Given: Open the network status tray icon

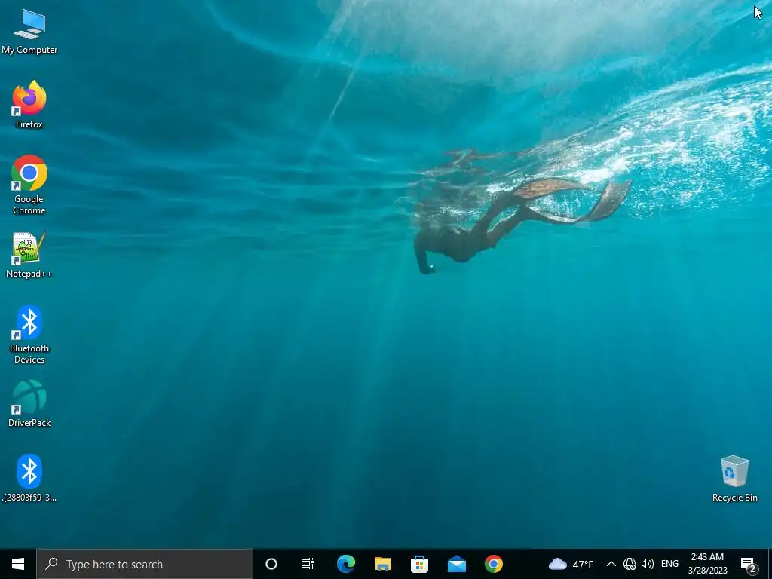Looking at the screenshot, I should (x=630, y=564).
